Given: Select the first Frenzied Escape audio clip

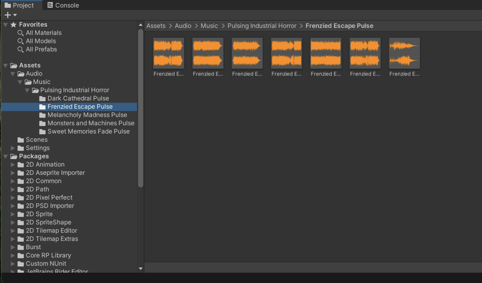Looking at the screenshot, I should [x=168, y=53].
